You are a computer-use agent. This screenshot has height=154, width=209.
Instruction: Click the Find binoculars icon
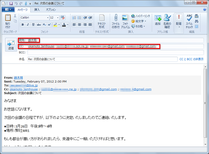tap(196, 21)
